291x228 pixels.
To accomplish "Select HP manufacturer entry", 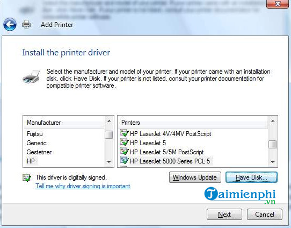I will pos(31,161).
